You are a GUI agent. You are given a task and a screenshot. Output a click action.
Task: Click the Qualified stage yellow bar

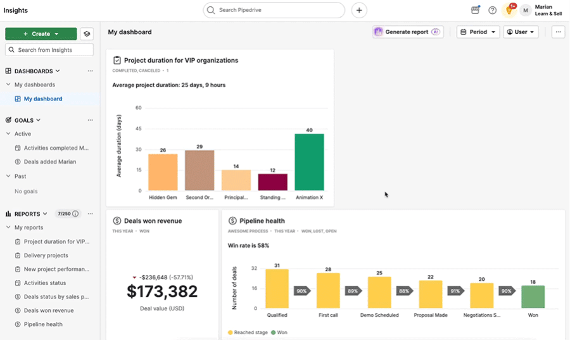point(277,288)
